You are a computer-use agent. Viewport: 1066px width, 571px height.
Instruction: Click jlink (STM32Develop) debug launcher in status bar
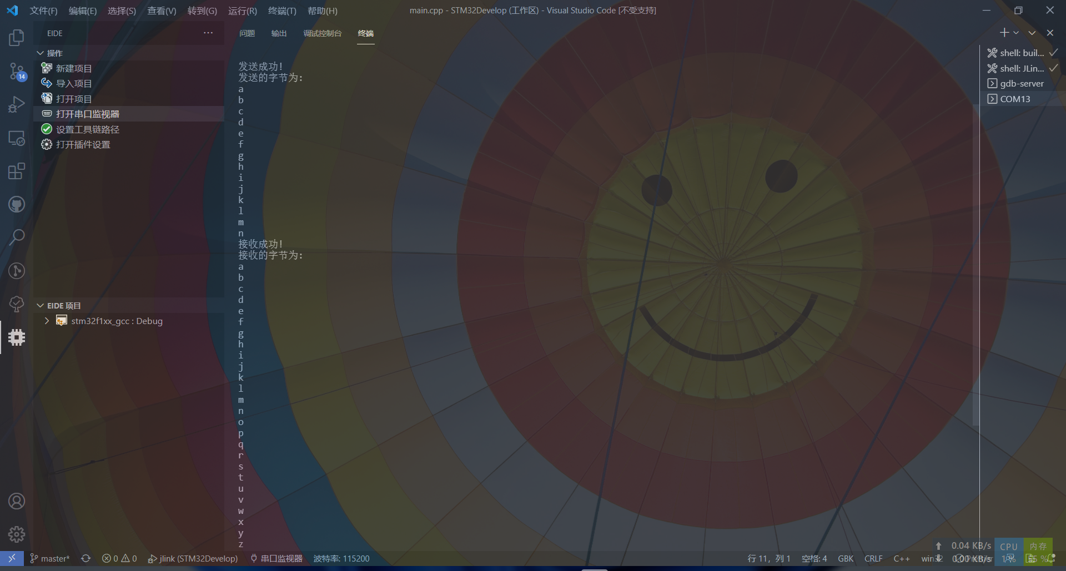193,558
